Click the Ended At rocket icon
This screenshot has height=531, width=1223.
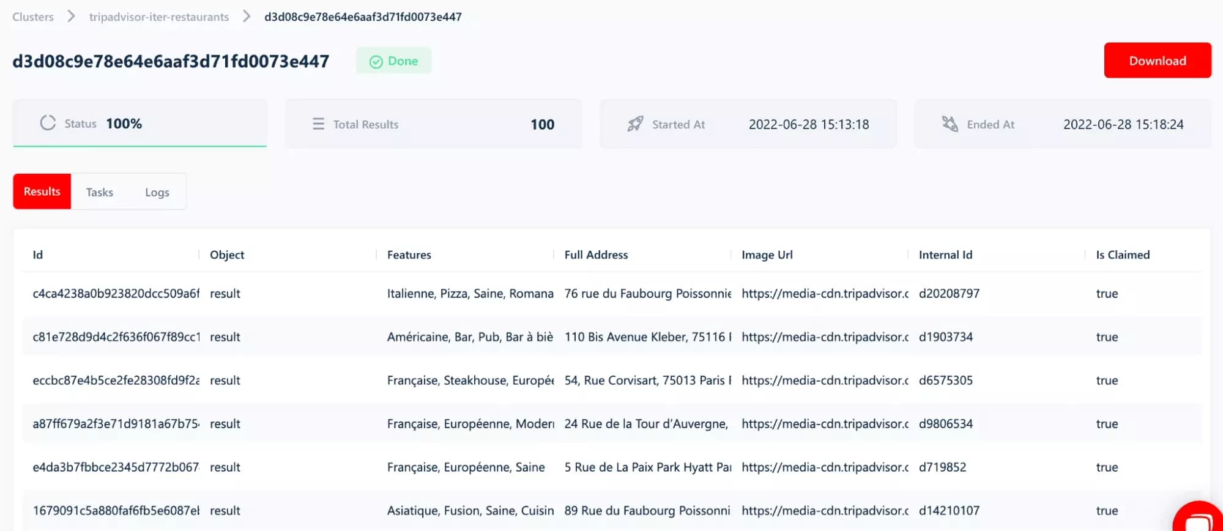point(950,124)
